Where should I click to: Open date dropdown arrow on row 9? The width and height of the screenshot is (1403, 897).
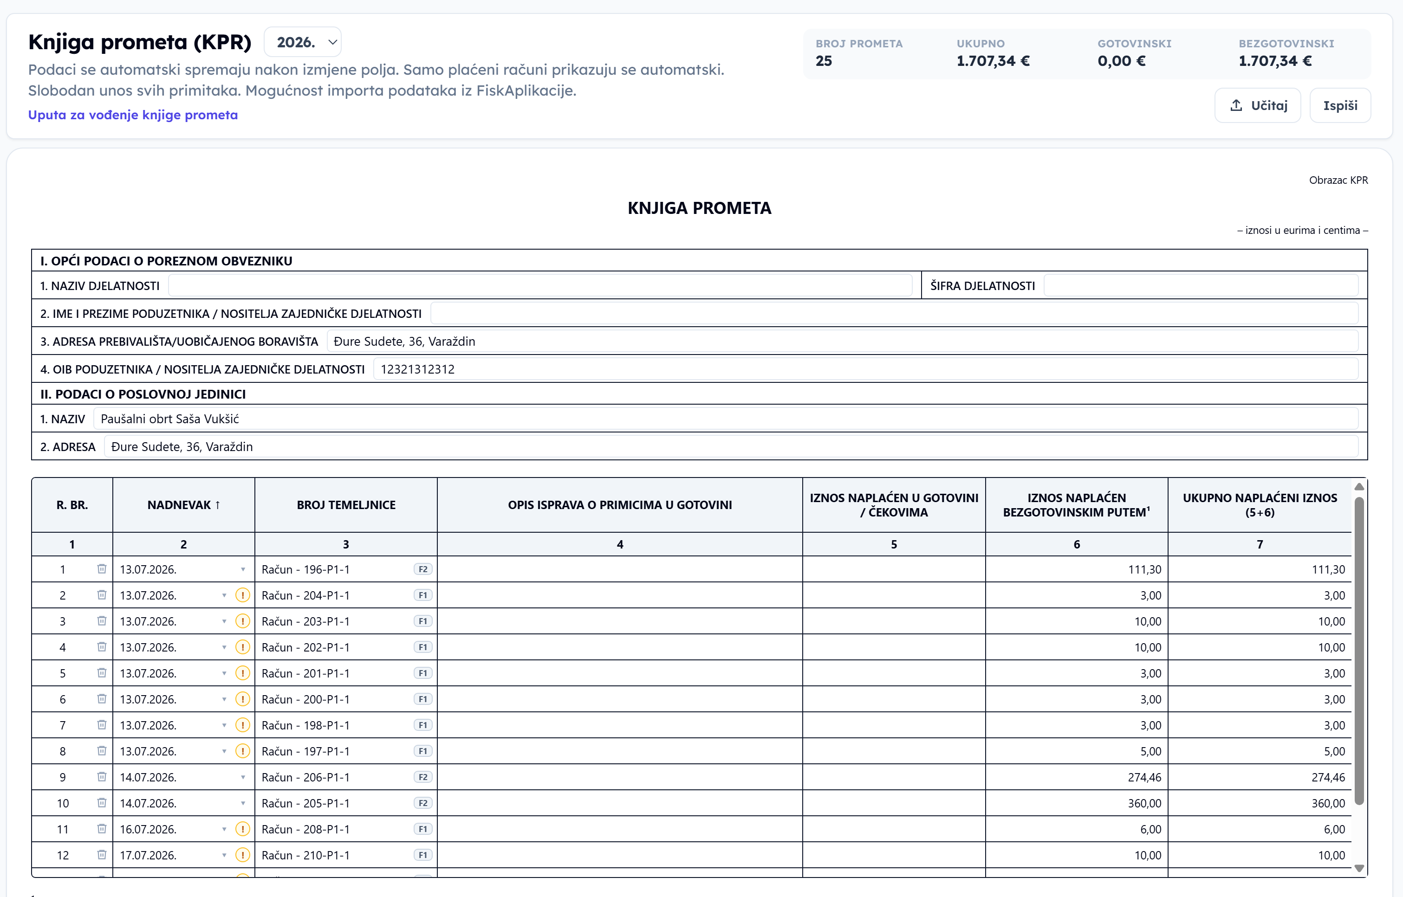pyautogui.click(x=243, y=777)
